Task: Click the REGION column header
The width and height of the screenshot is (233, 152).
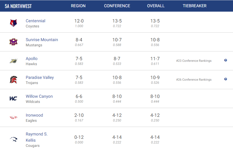Action: point(78,6)
